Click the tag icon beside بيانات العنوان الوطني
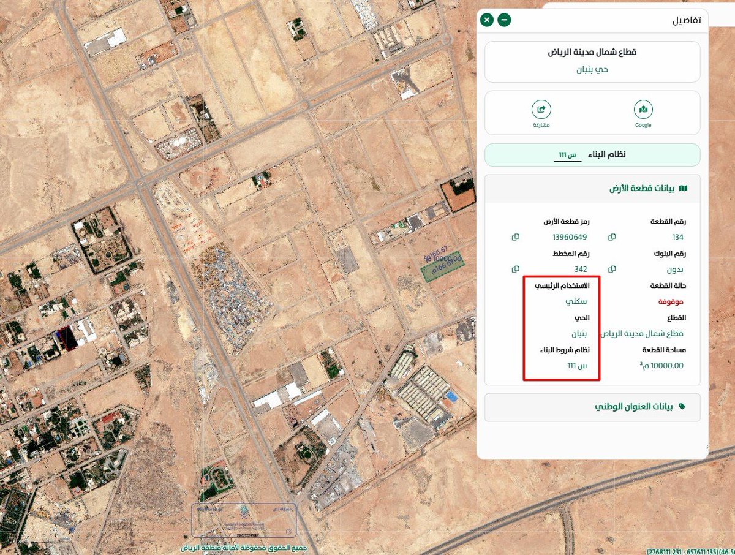This screenshot has height=555, width=735. tap(682, 407)
